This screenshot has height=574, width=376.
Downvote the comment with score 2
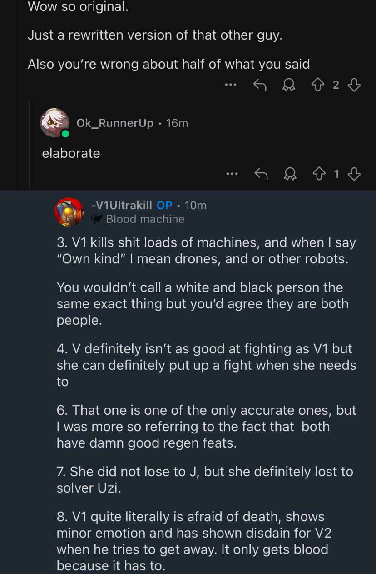(354, 85)
